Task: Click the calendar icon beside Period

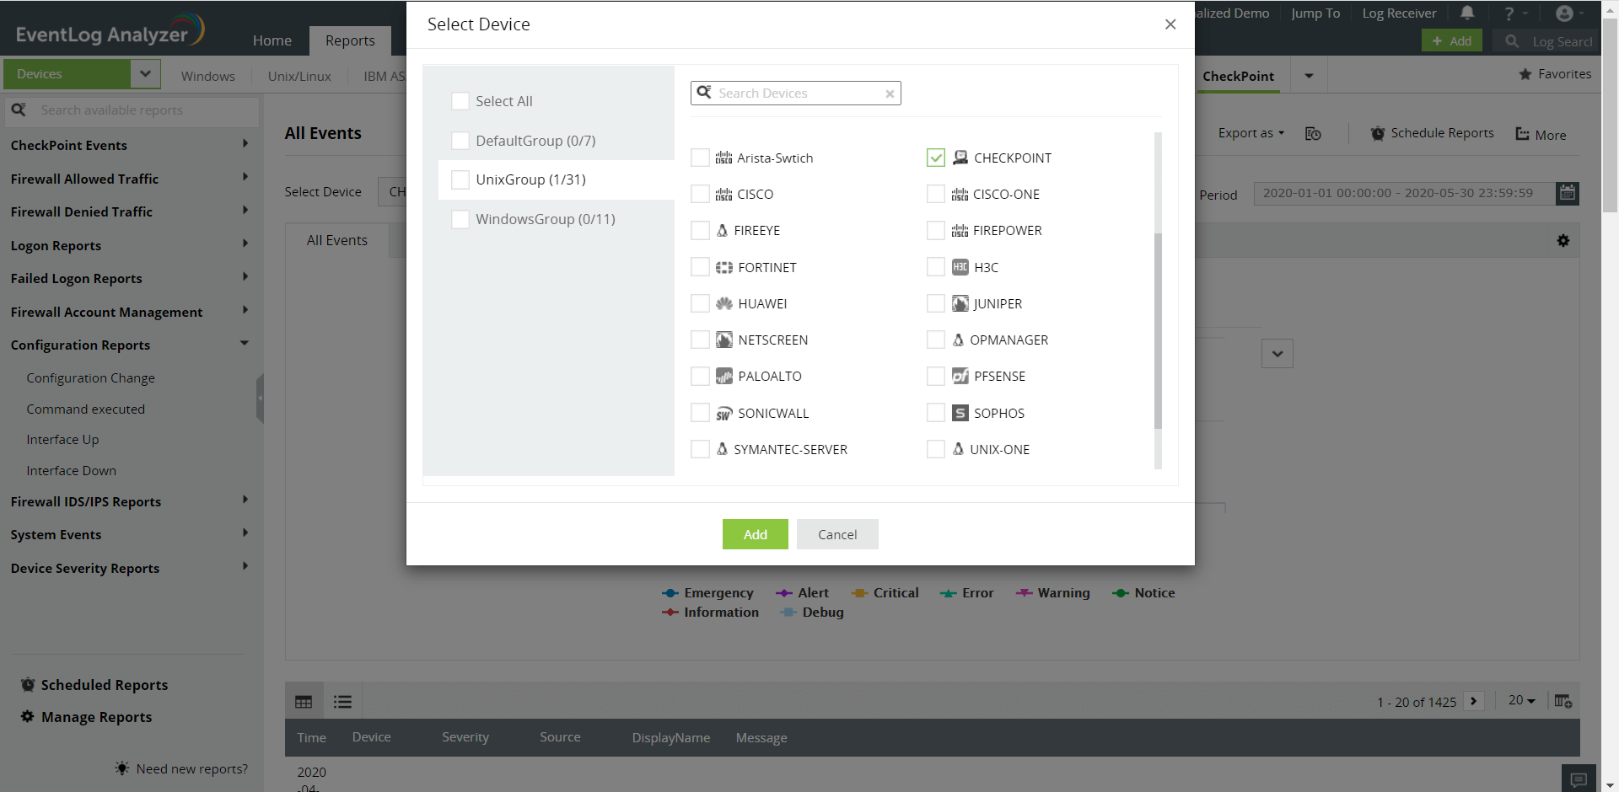Action: pyautogui.click(x=1568, y=193)
